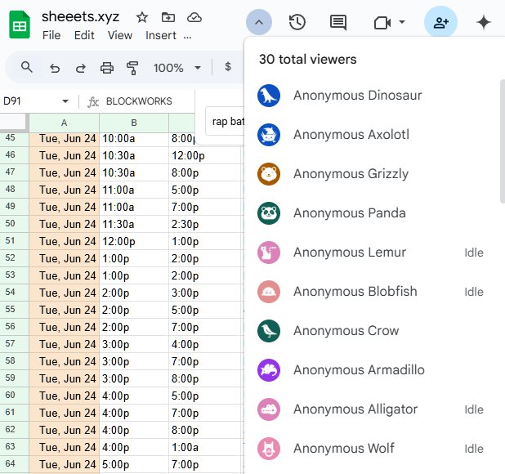Redo the last action
The image size is (505, 474).
(x=81, y=68)
